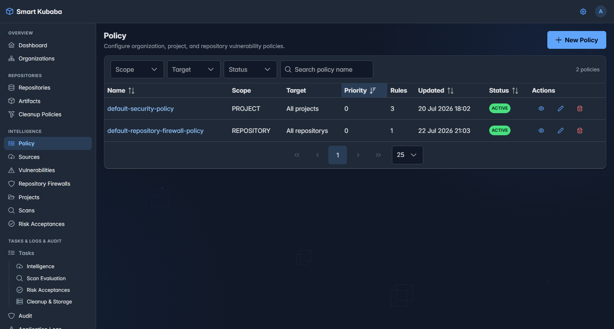Create a New Policy
614x329 pixels.
tap(577, 40)
